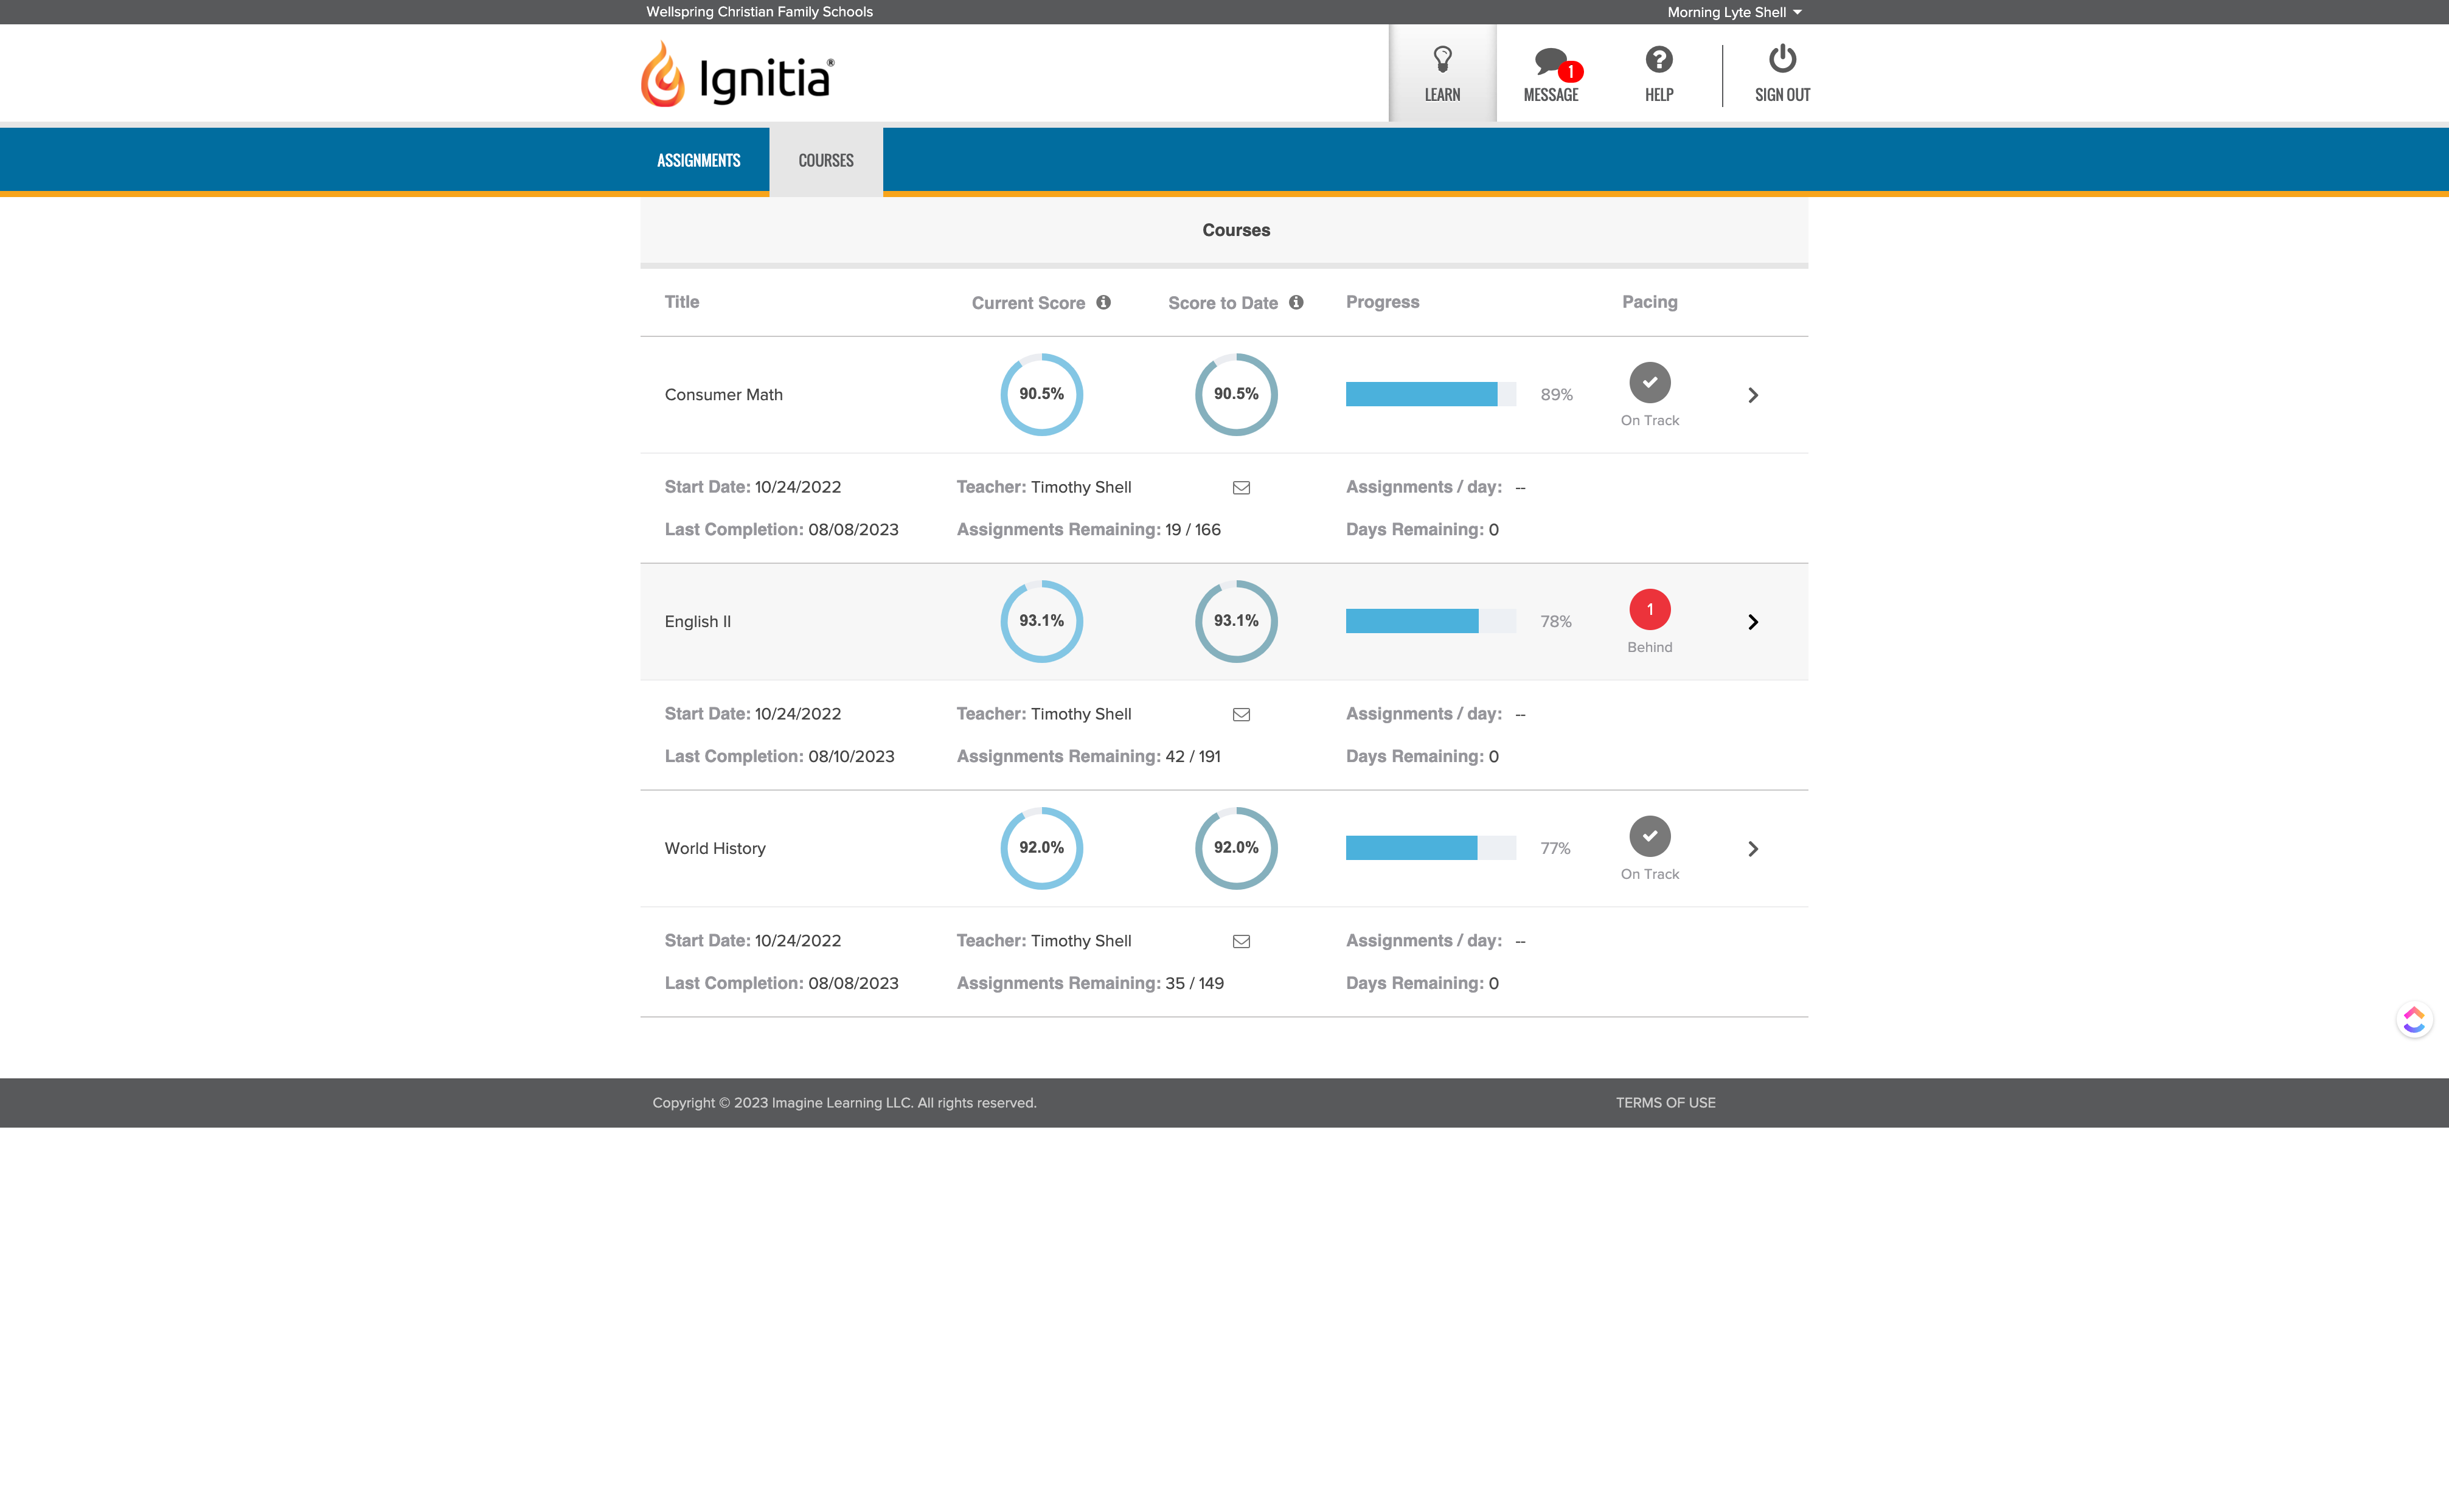Click English II 78% progress bar
This screenshot has height=1512, width=2449.
click(x=1431, y=621)
